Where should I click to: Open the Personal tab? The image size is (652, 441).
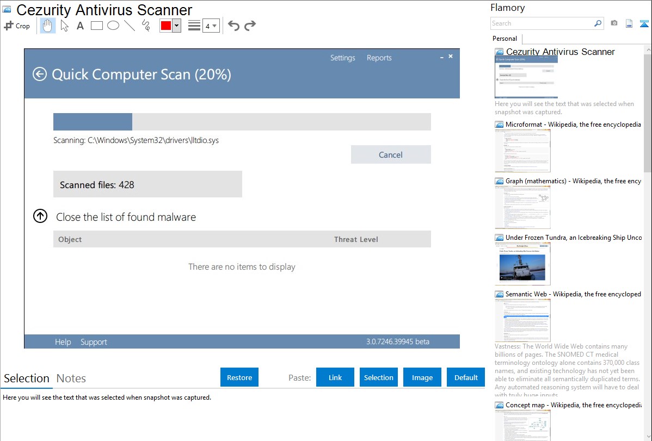pos(505,39)
